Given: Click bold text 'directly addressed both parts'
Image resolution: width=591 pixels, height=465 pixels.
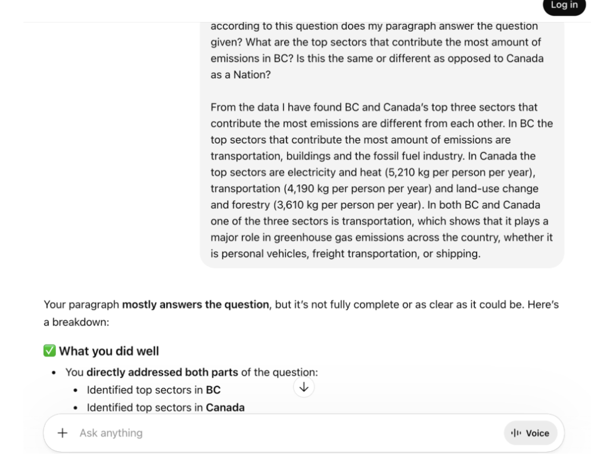Looking at the screenshot, I should (162, 373).
